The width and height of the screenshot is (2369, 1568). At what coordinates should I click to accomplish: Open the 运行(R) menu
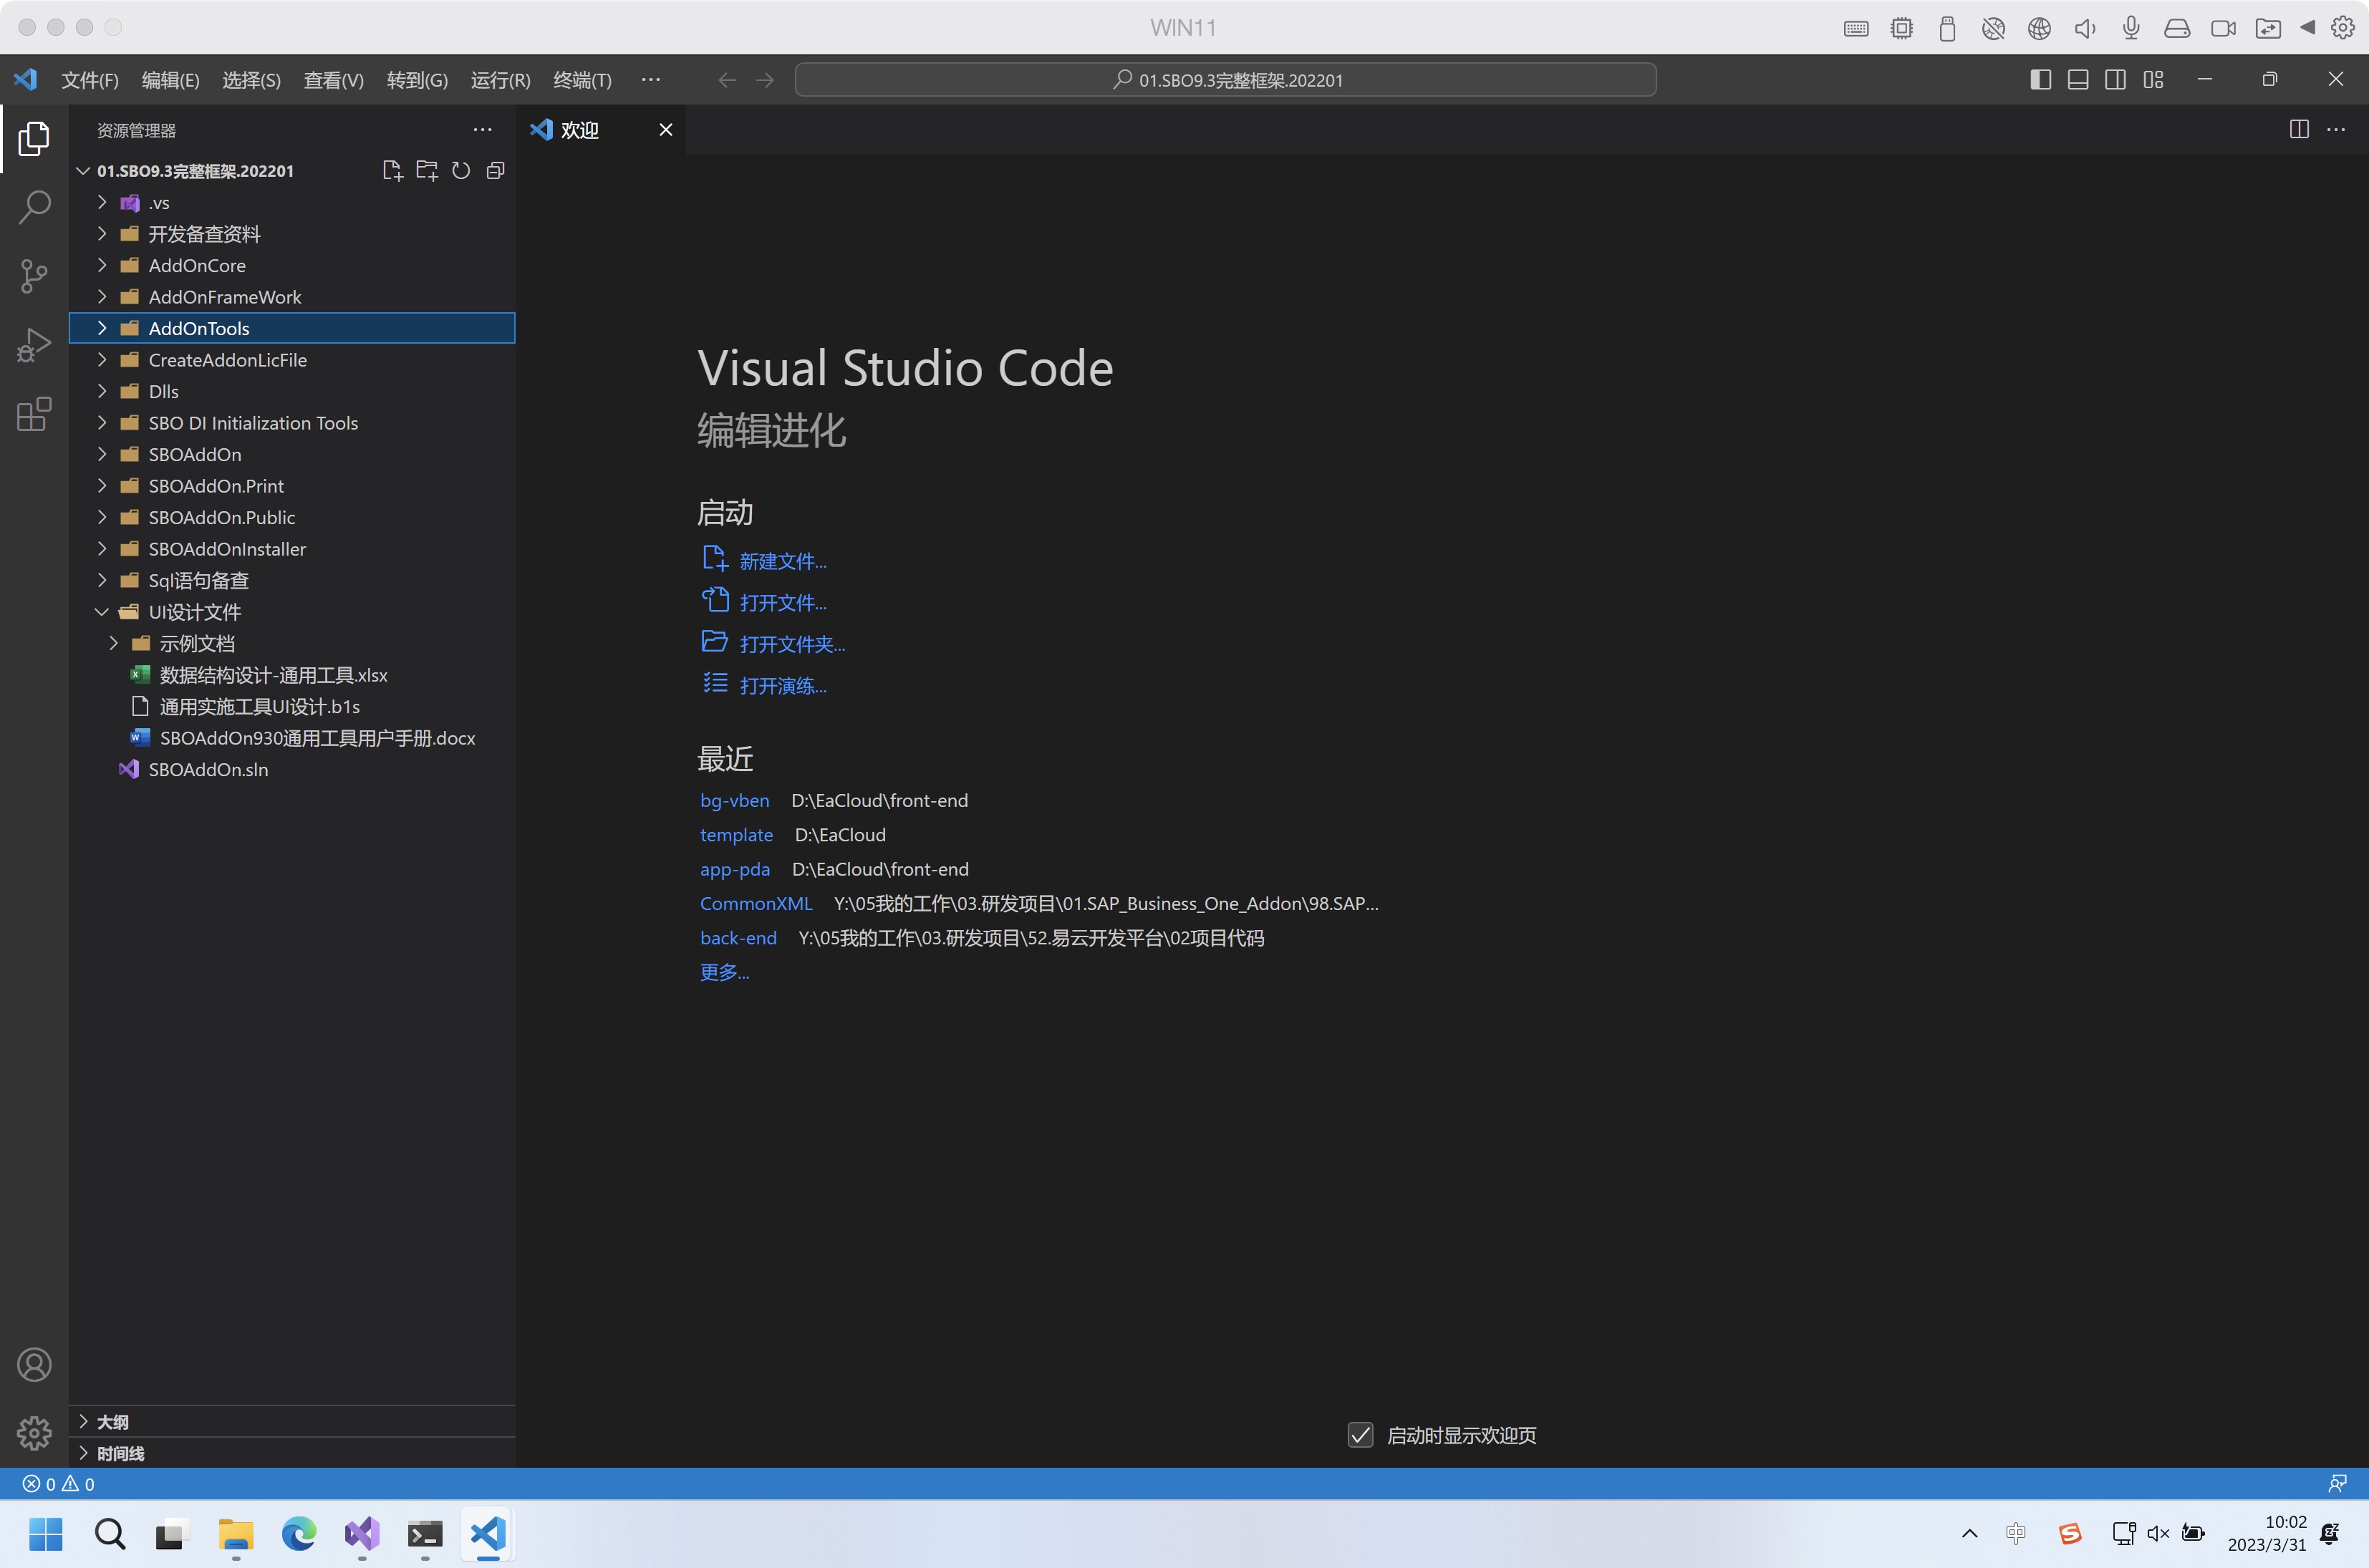(501, 80)
